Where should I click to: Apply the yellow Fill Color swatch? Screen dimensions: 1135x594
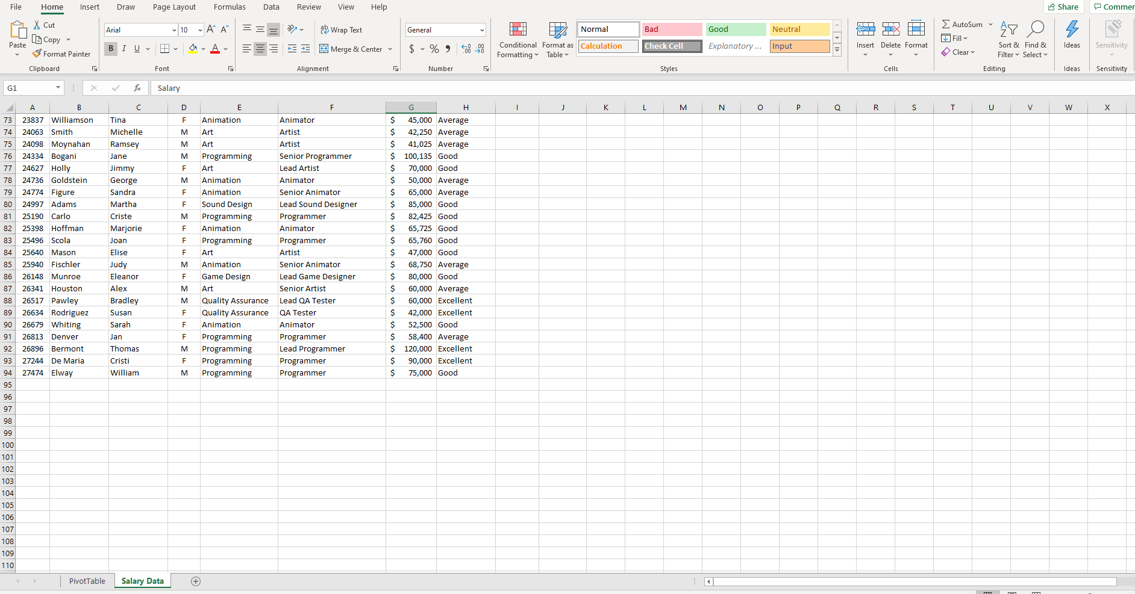pyautogui.click(x=193, y=49)
